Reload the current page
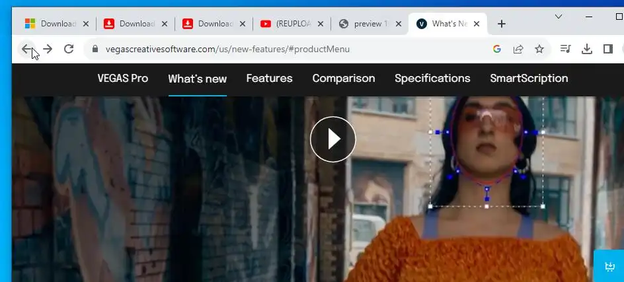624x282 pixels. [69, 49]
